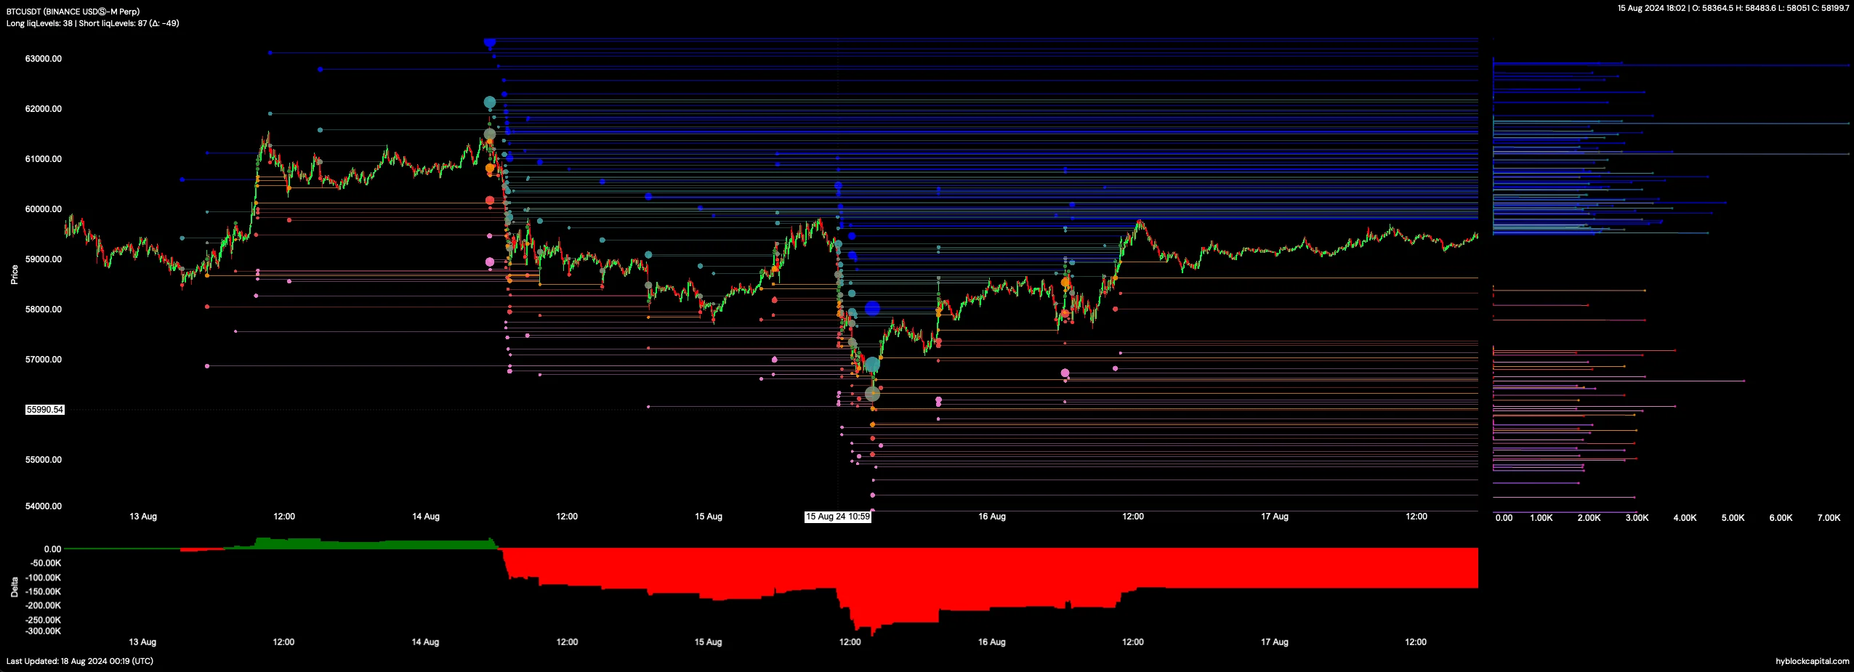The height and width of the screenshot is (672, 1854).
Task: Click the 7.00K histogram axis label
Action: pos(1829,518)
